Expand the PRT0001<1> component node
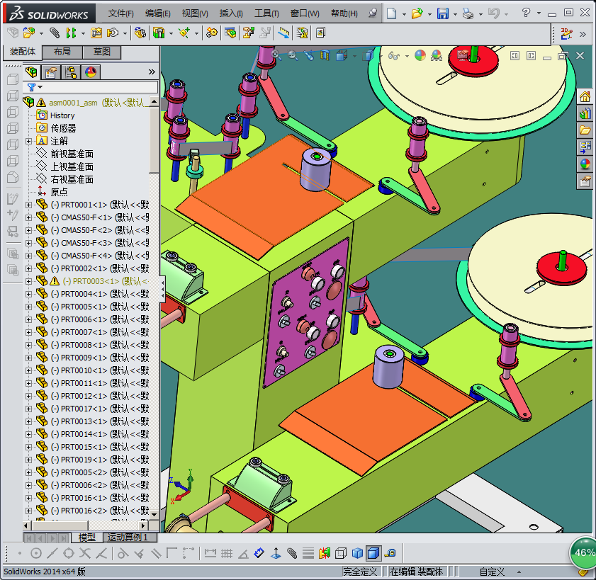 click(x=28, y=205)
